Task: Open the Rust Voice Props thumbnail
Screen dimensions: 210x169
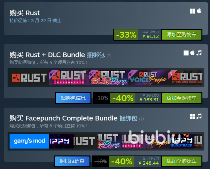Action: (148, 78)
